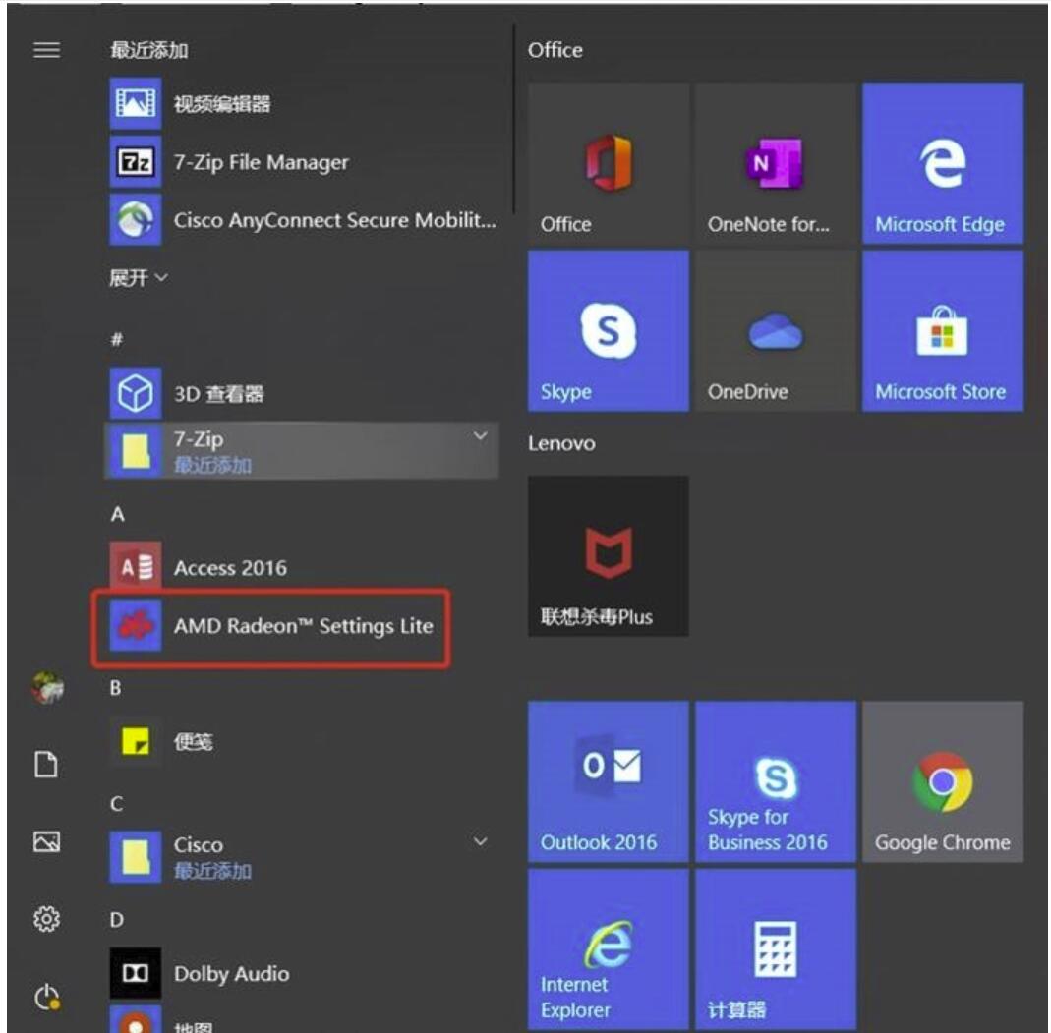This screenshot has height=1033, width=1051.
Task: Open the hamburger menu at top-left
Action: pyautogui.click(x=46, y=51)
